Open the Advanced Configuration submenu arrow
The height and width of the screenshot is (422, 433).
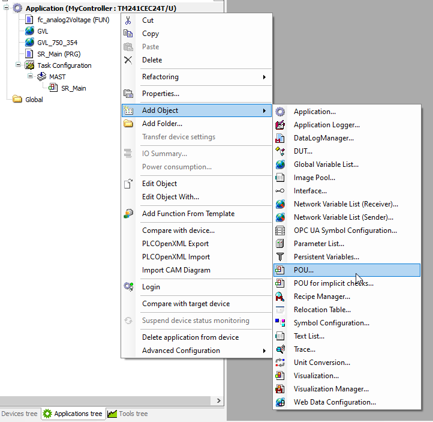[264, 351]
